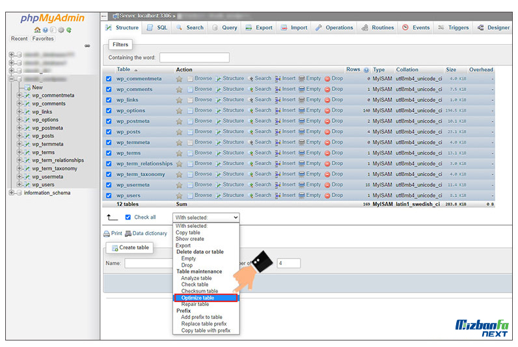Expand wp_commentmeta tree node
Viewport: 518px width, 347px height.
pyautogui.click(x=19, y=96)
